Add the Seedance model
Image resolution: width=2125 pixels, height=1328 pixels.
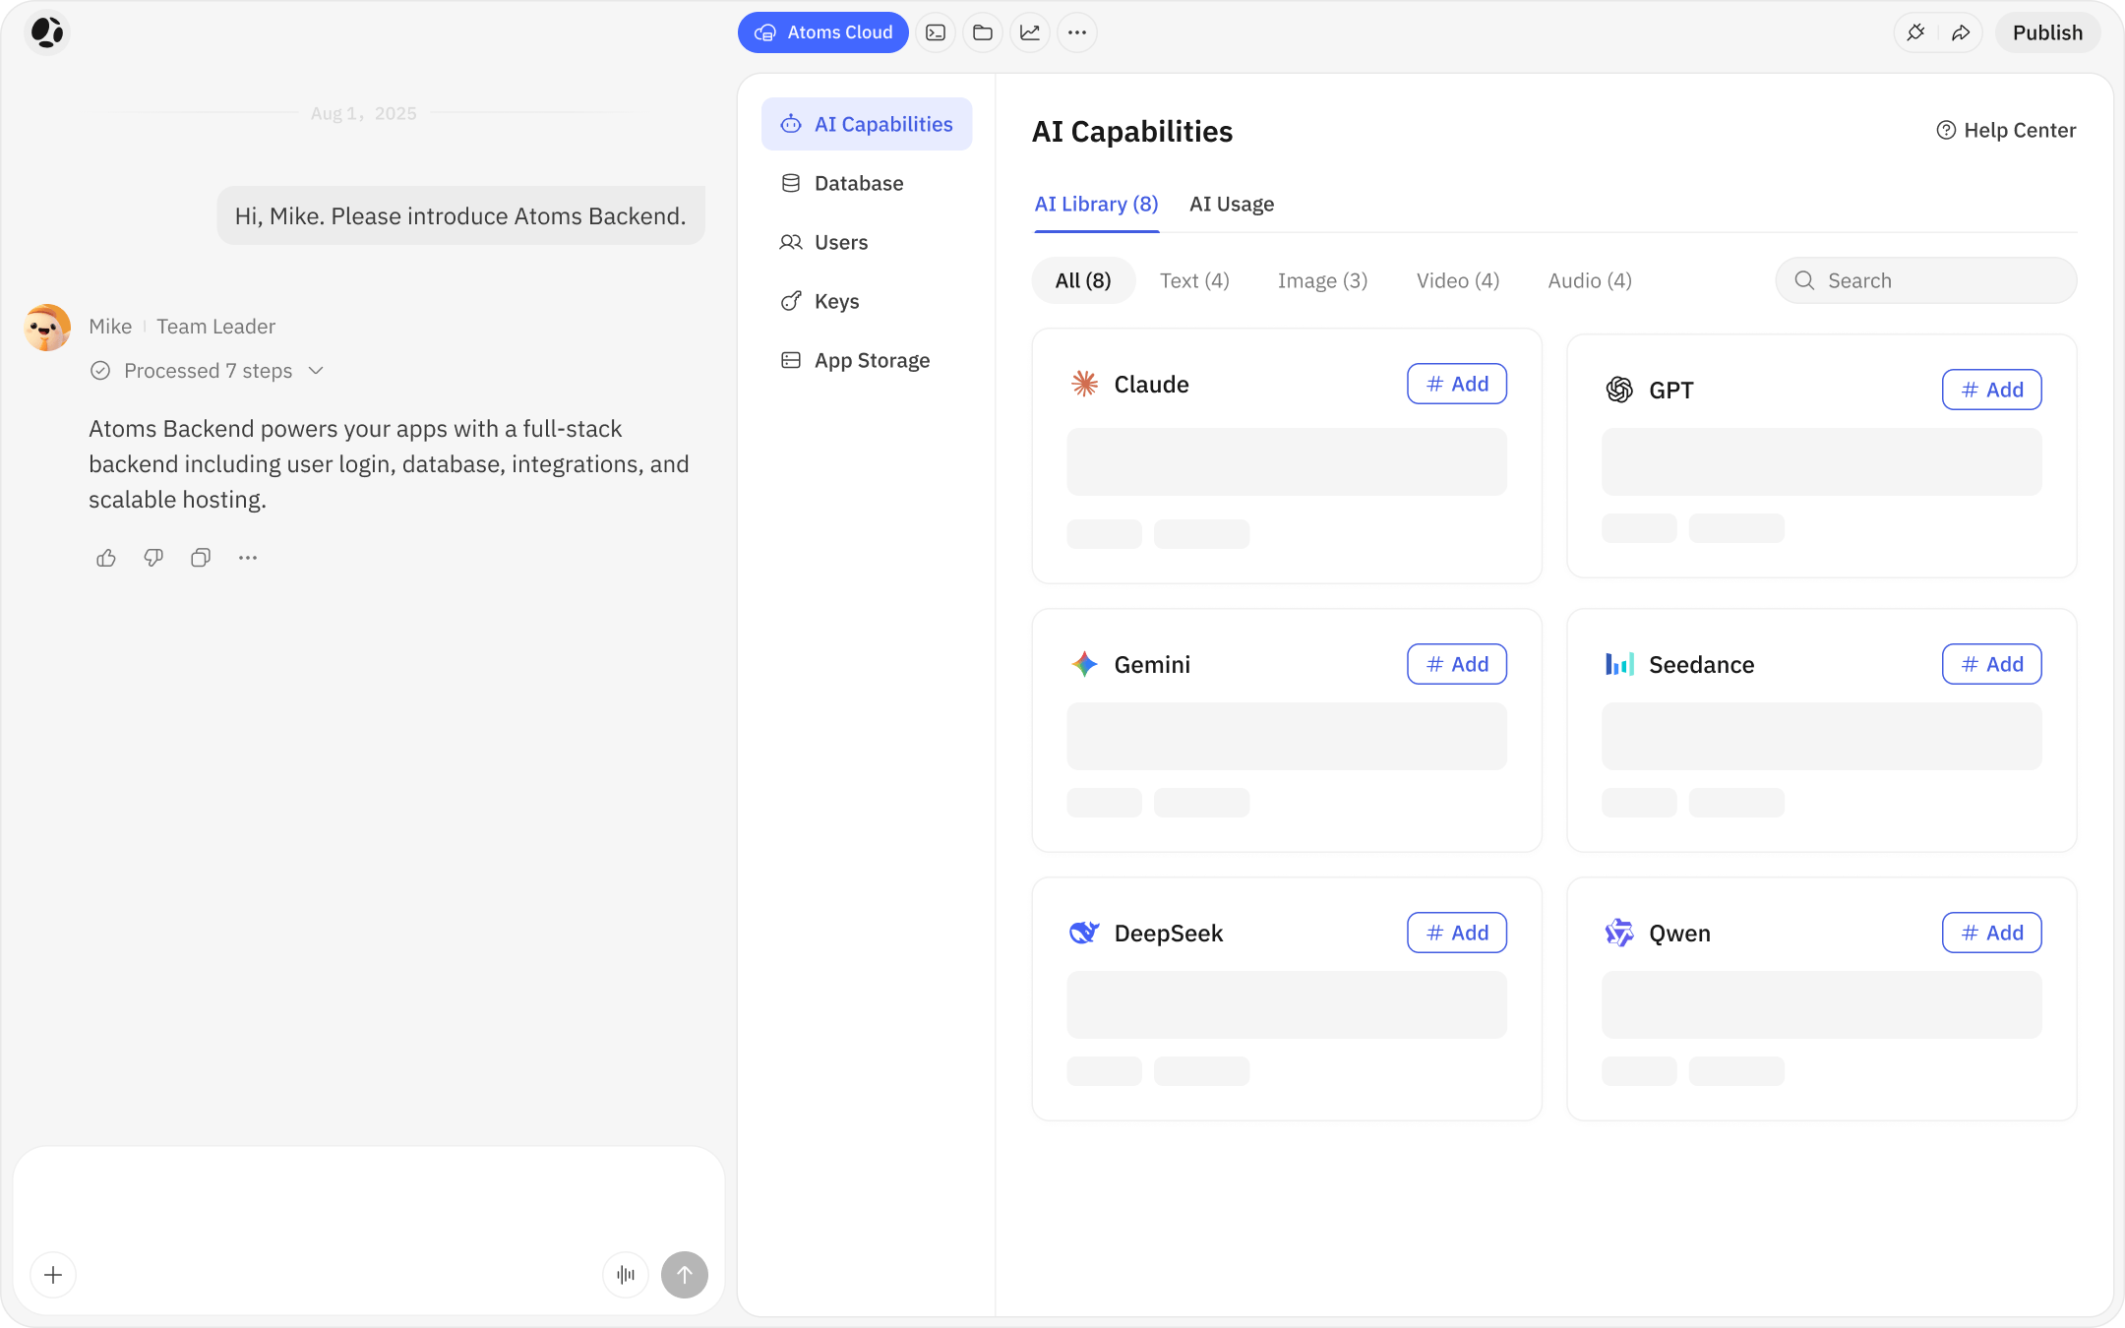click(1992, 664)
